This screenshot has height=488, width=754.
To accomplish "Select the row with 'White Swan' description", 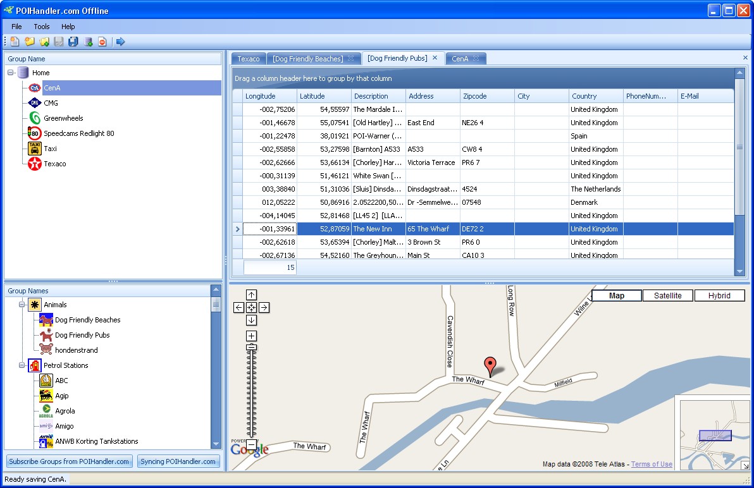I will coord(483,176).
